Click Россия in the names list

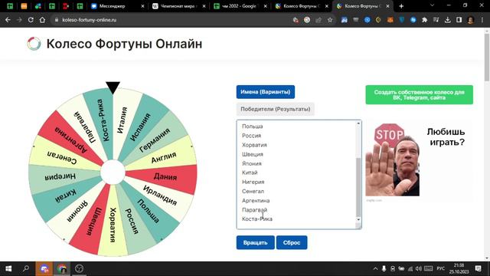[x=251, y=136]
